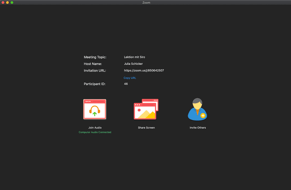Close the Zoom window with red button
Screen dimensions: 291x190
tap(3, 3)
